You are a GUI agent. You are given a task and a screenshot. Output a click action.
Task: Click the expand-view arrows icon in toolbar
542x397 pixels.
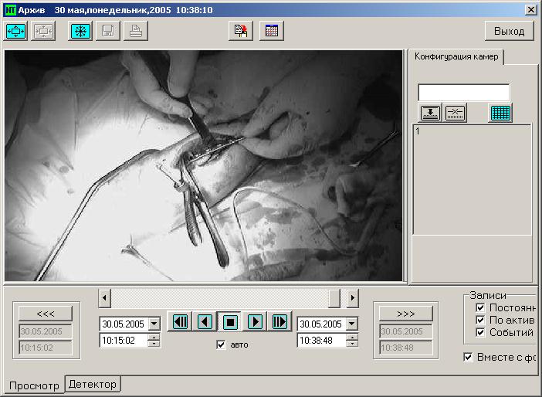pyautogui.click(x=16, y=31)
